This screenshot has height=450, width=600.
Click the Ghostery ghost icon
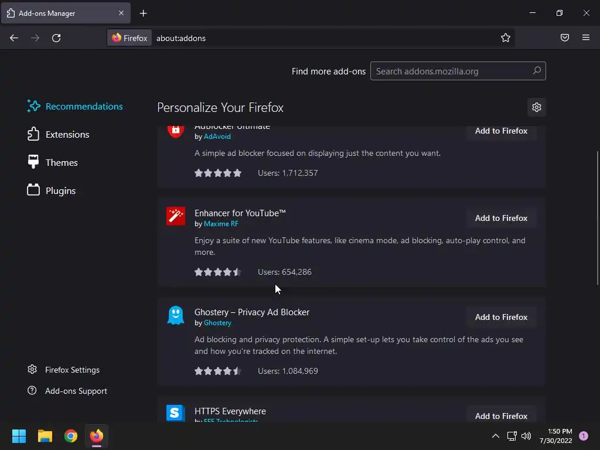[176, 315]
